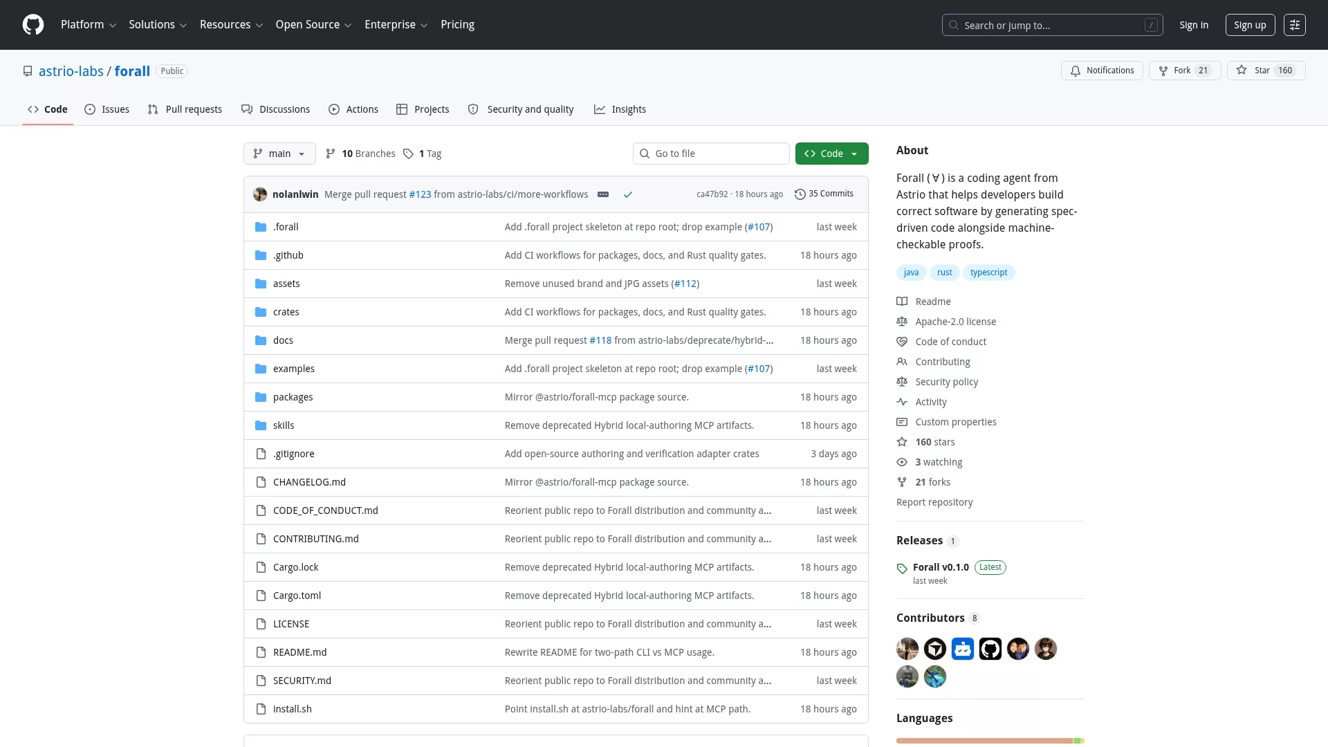Open the CHANGELOG.md file
The height and width of the screenshot is (747, 1328).
tap(309, 482)
